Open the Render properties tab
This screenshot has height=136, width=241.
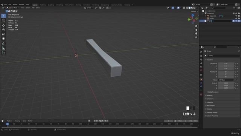point(201,56)
